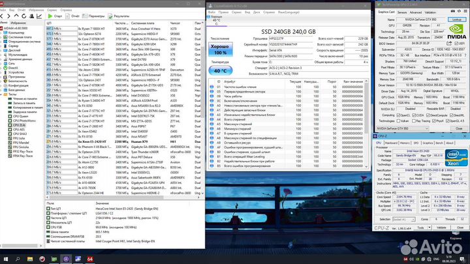This screenshot has height=264, width=470.
Task: Switch to Избранное tab in AIDA64
Action: (x=18, y=23)
